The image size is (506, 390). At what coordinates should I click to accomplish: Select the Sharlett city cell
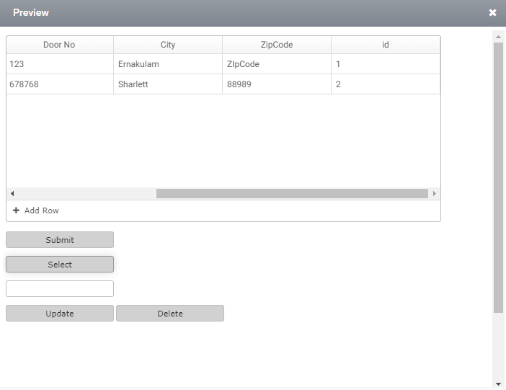pyautogui.click(x=168, y=84)
